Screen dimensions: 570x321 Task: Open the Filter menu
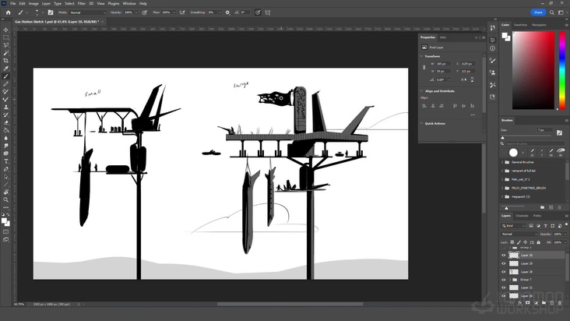81,3
